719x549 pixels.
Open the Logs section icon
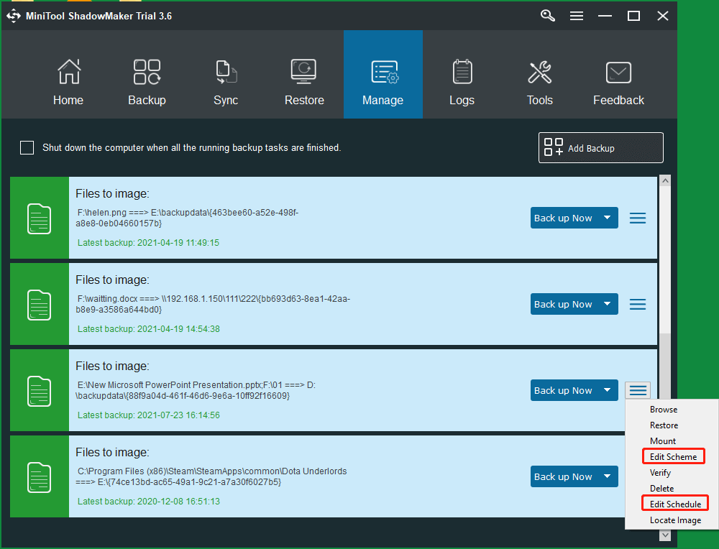pyautogui.click(x=462, y=71)
